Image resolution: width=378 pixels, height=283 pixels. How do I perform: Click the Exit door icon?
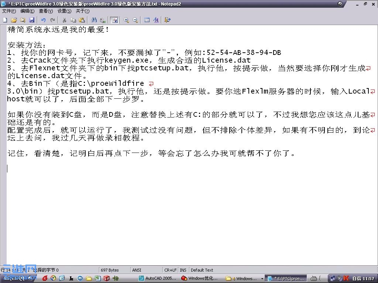point(168,20)
